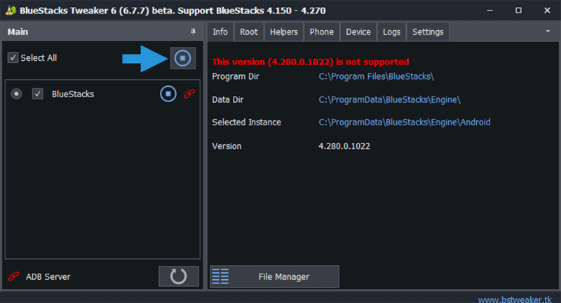This screenshot has width=561, height=303.
Task: Click the stop-all-instances button beside Select All
Action: [x=183, y=58]
